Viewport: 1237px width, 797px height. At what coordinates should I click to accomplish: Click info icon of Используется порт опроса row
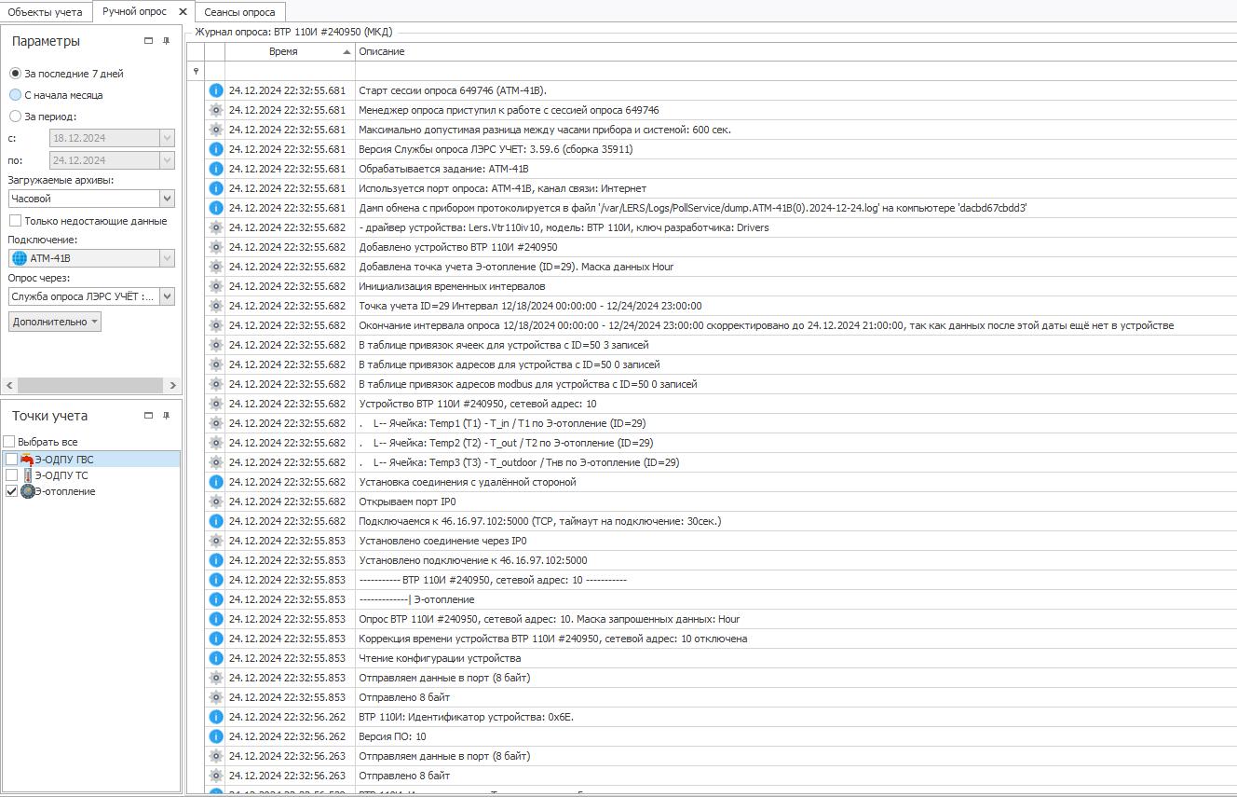coord(216,188)
